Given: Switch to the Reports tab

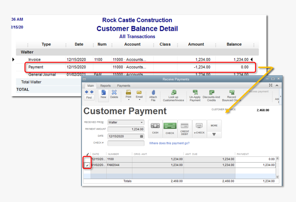Looking at the screenshot, I should (x=105, y=86).
